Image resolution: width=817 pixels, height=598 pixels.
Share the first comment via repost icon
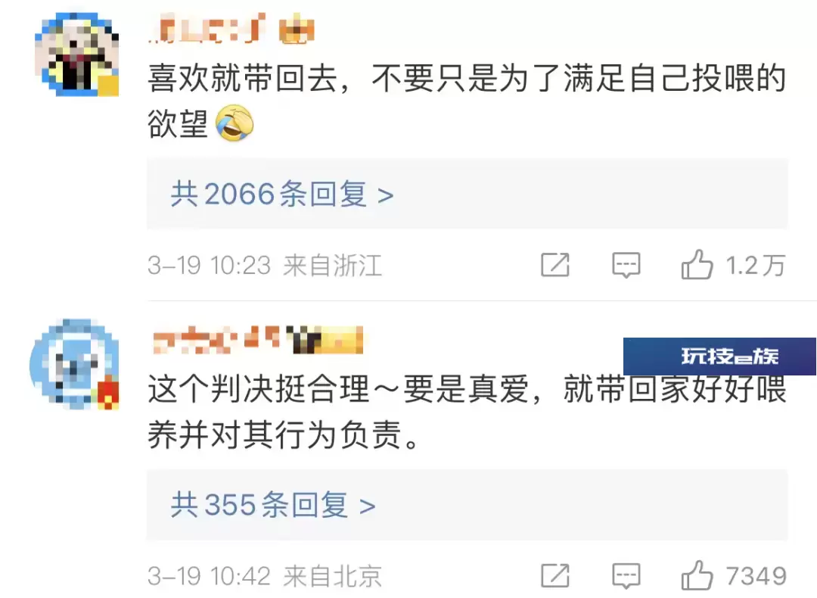point(555,265)
